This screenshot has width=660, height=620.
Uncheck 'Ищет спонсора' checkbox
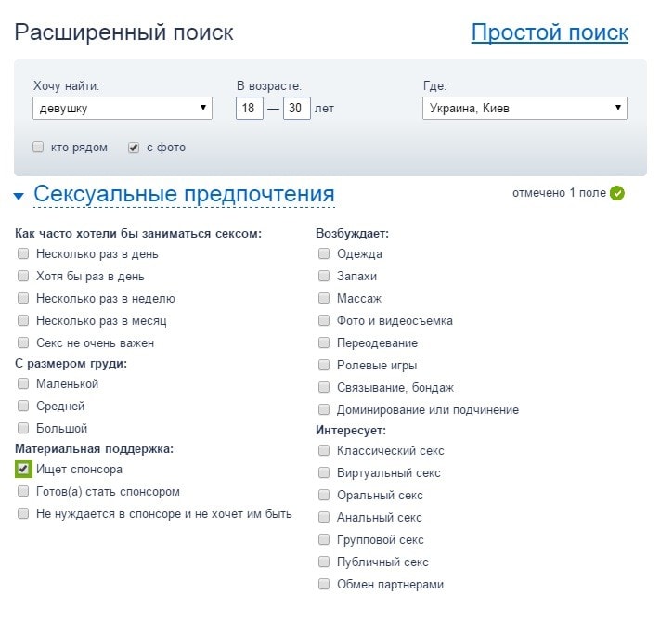coord(23,470)
